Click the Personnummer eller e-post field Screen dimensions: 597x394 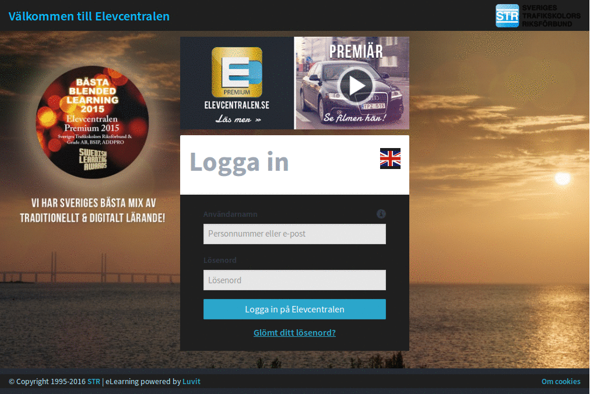point(294,234)
